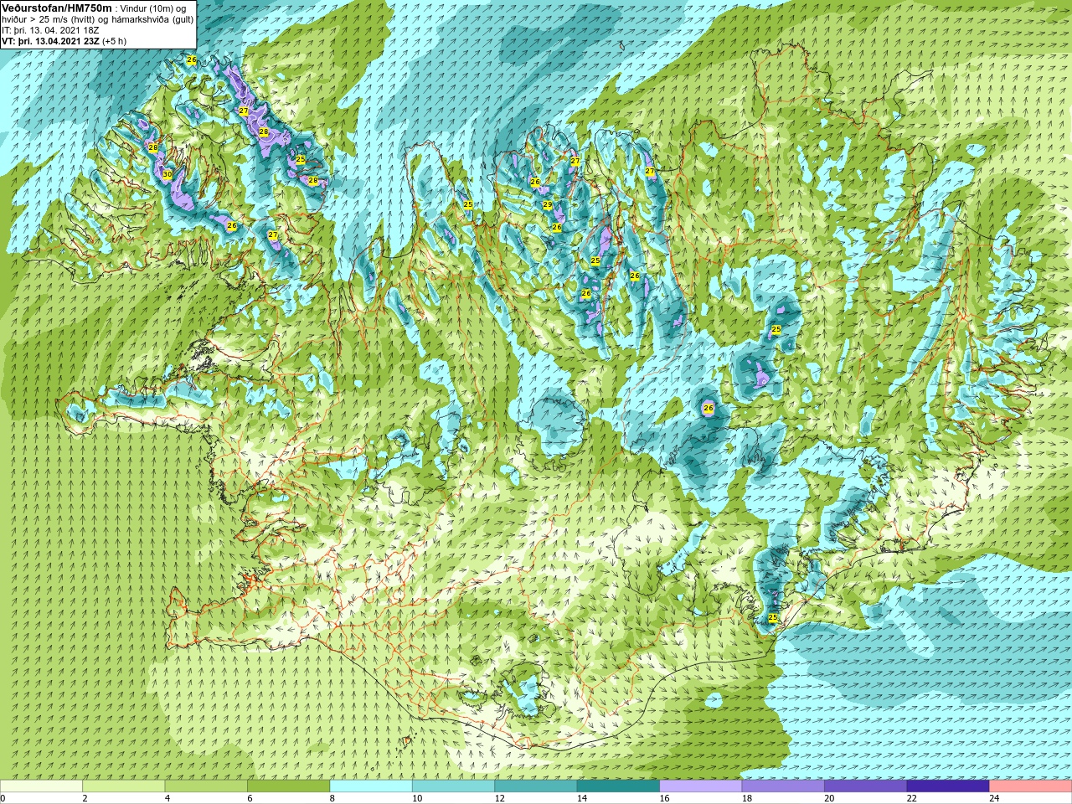Click the 'VT: þri. 13.04.2021 23Z (+5 h)' line
Screen dimensions: 1072x804
click(64, 41)
